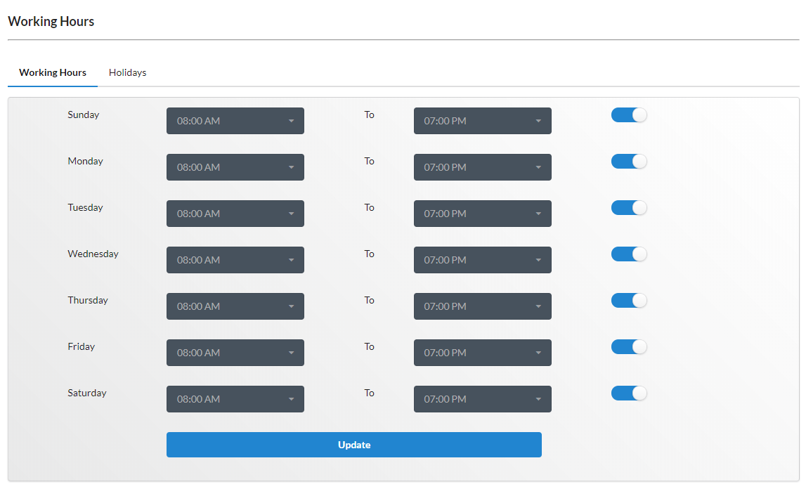Open Friday end time dropdown
This screenshot has height=489, width=806.
click(x=482, y=352)
